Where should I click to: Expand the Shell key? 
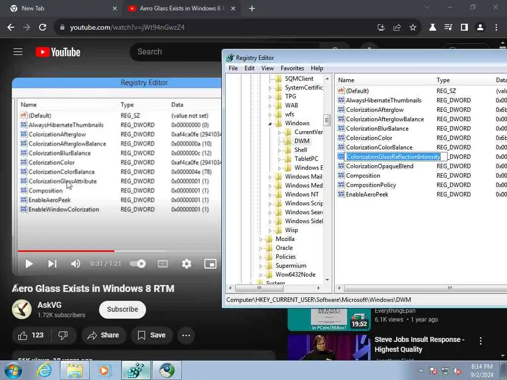coord(280,150)
